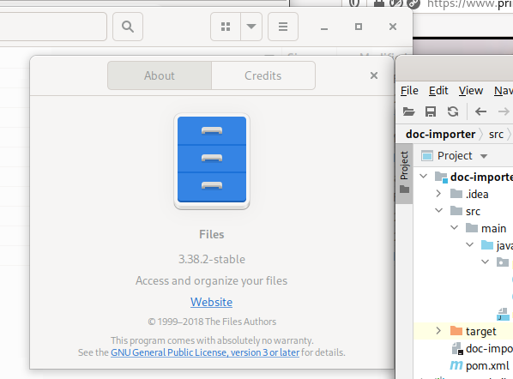Open the view options dropdown arrow
Image resolution: width=513 pixels, height=379 pixels.
[x=251, y=27]
